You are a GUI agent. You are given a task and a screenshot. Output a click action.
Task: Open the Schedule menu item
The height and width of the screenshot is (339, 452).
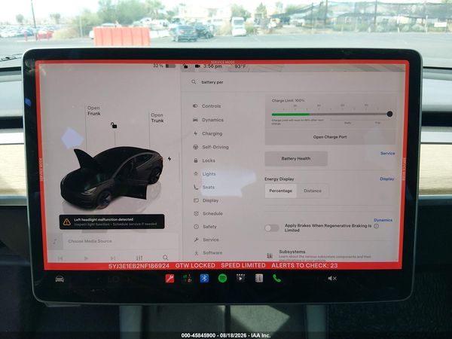coord(209,214)
